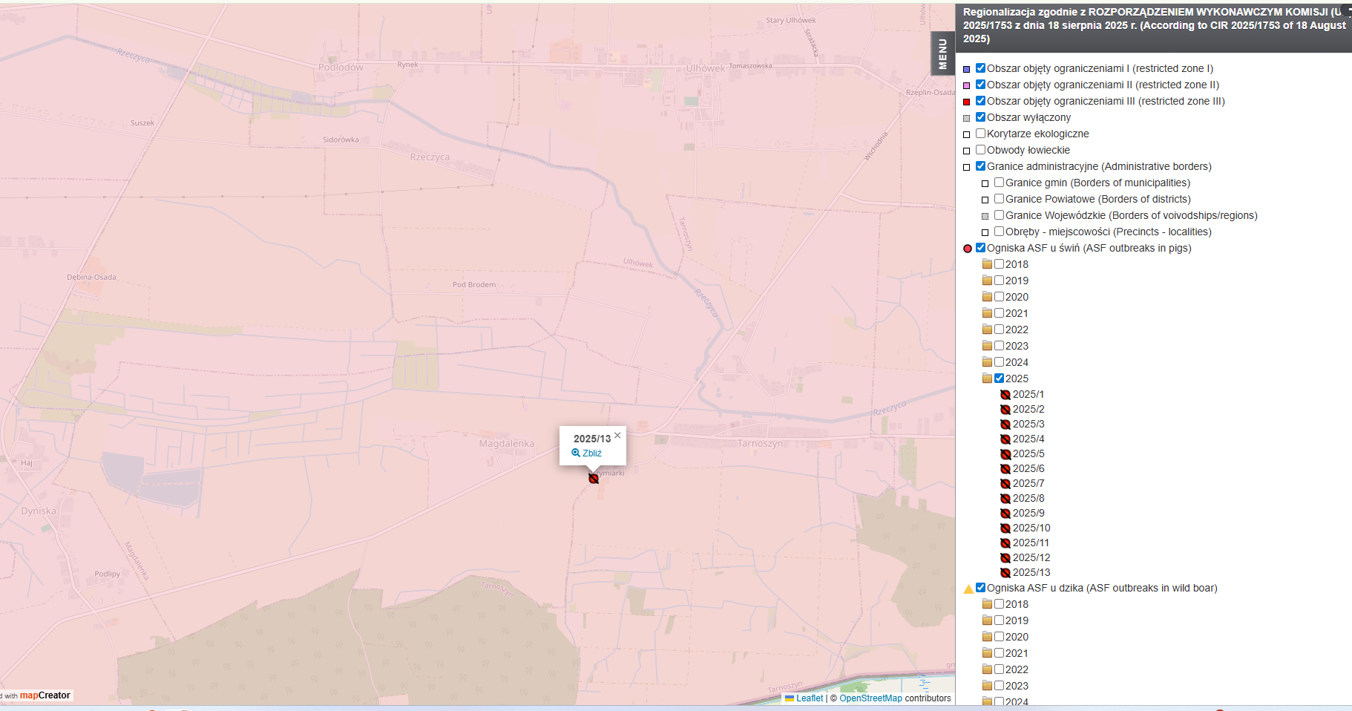Open the vertical MENU tab

pyautogui.click(x=942, y=53)
